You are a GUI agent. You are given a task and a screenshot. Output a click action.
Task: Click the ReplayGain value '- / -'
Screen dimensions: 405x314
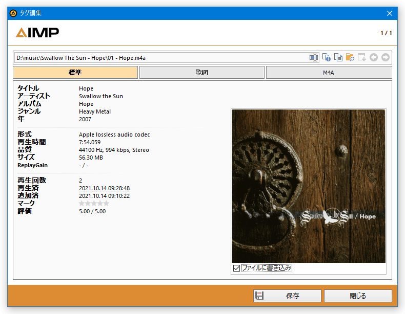pos(84,165)
